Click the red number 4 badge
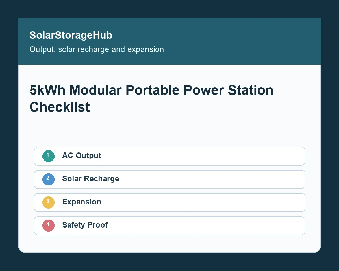 48,226
